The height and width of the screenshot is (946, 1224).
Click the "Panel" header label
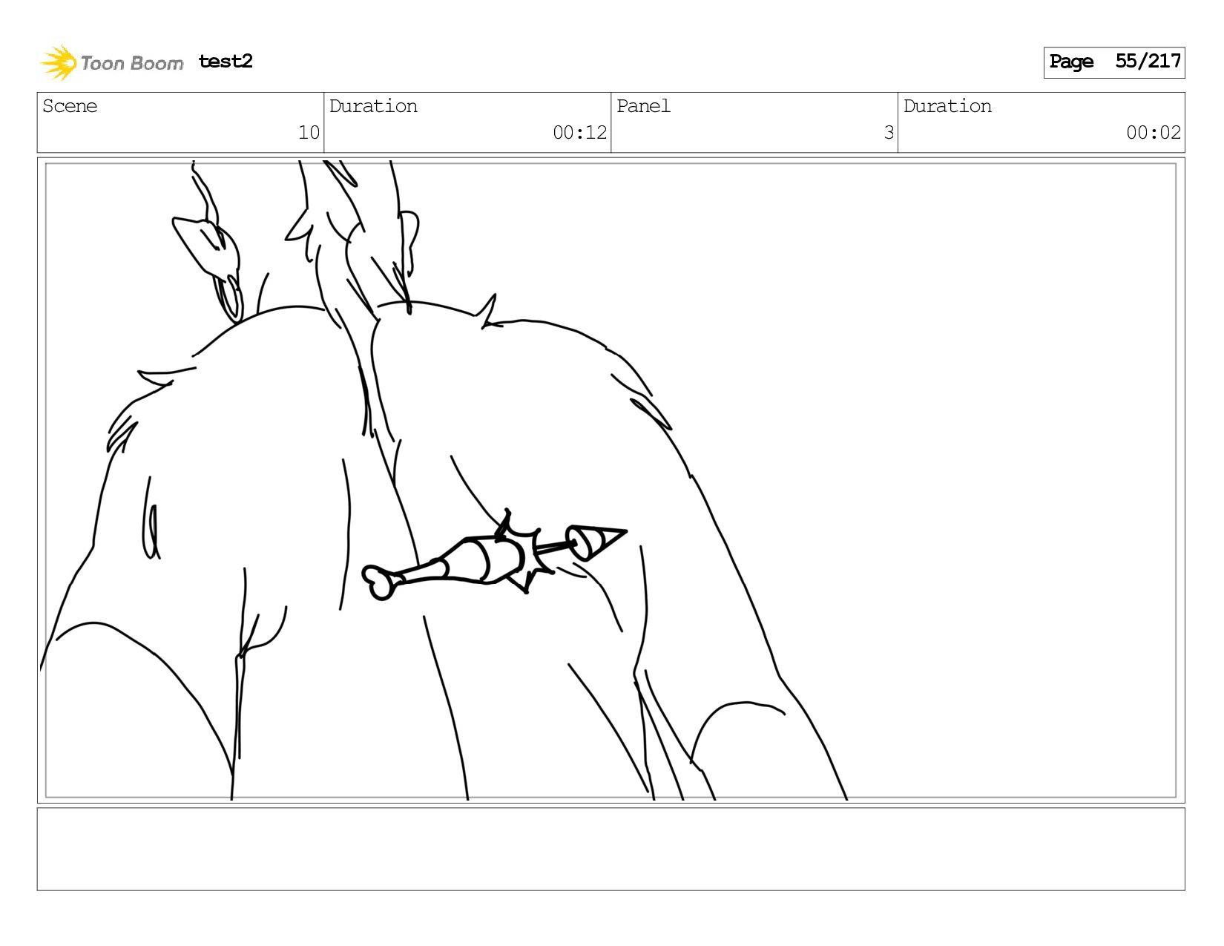tap(643, 106)
